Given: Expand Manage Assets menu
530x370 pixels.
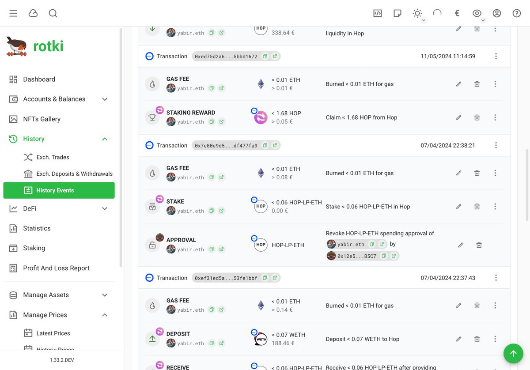Looking at the screenshot, I should click(x=59, y=295).
